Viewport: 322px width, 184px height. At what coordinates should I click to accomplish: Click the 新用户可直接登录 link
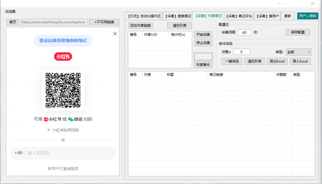click(x=63, y=169)
